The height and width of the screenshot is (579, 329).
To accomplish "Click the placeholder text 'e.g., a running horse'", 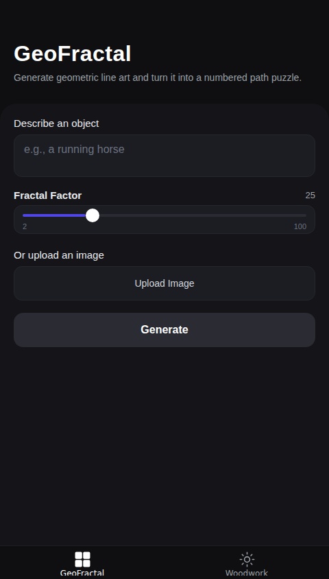I will [x=74, y=149].
